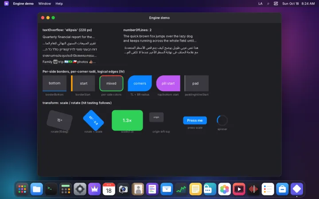Open the camera screenshot app in dock
The height and width of the screenshot is (199, 319).
coord(123,189)
